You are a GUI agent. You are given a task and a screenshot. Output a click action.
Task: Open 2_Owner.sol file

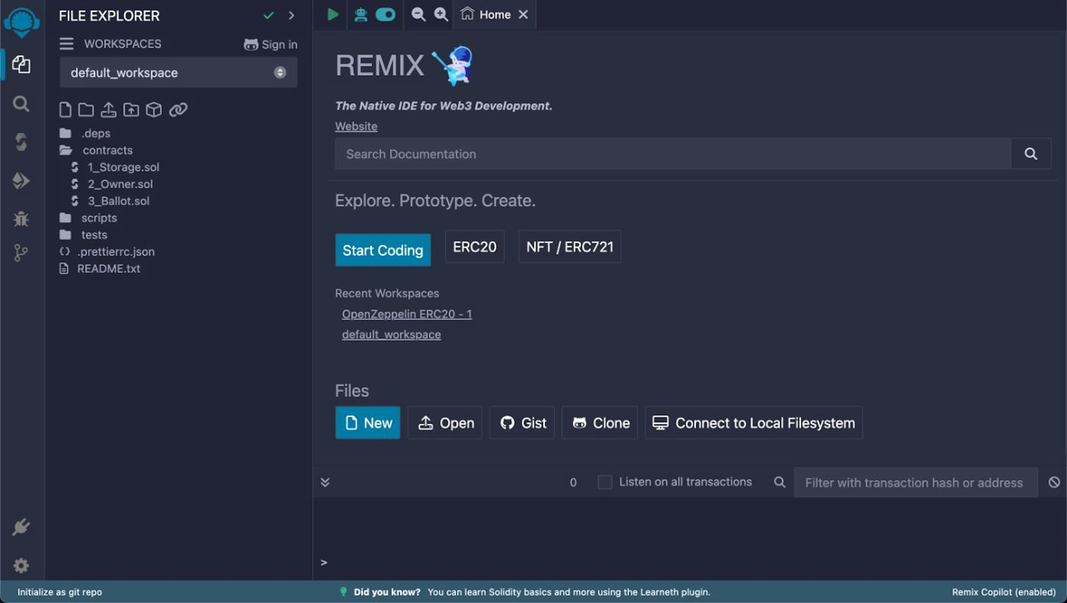112,184
